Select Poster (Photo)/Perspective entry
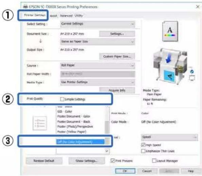Image resolution: width=202 pixels, height=176 pixels. tap(75, 127)
